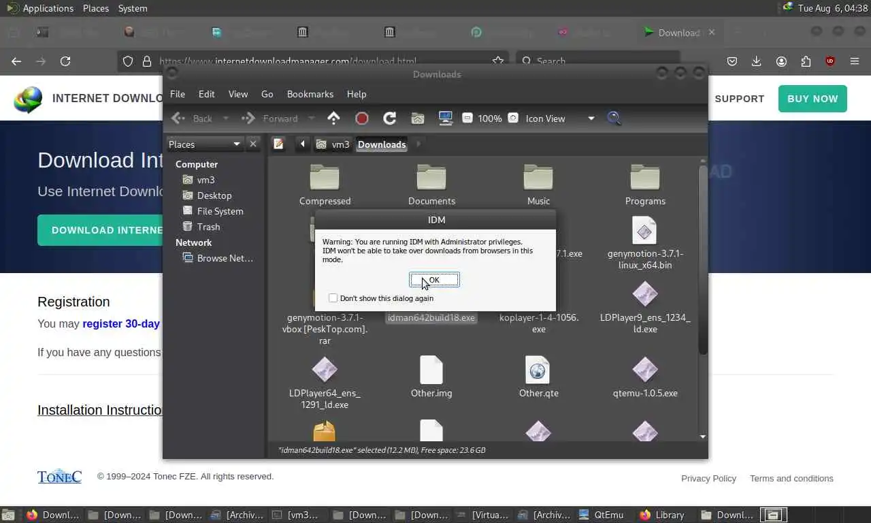Click BUY NOW on the IDM website
Viewport: 871px width, 523px height.
tap(812, 99)
